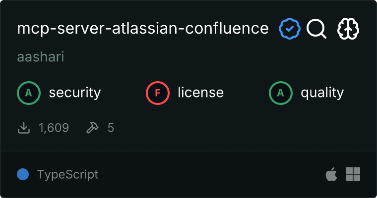Open author aashari's profile link
Screen dimensions: 377x198
click(41, 57)
